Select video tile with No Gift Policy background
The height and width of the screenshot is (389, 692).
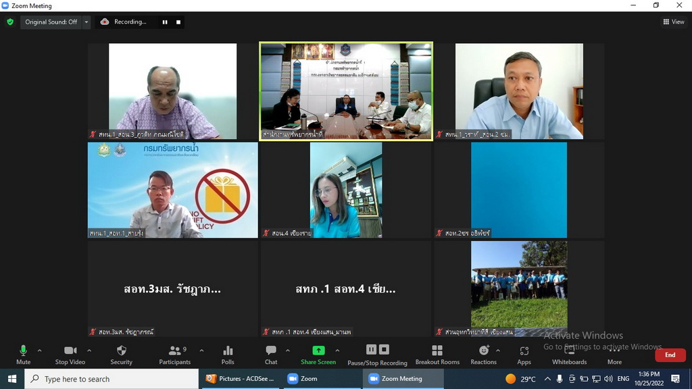(172, 190)
